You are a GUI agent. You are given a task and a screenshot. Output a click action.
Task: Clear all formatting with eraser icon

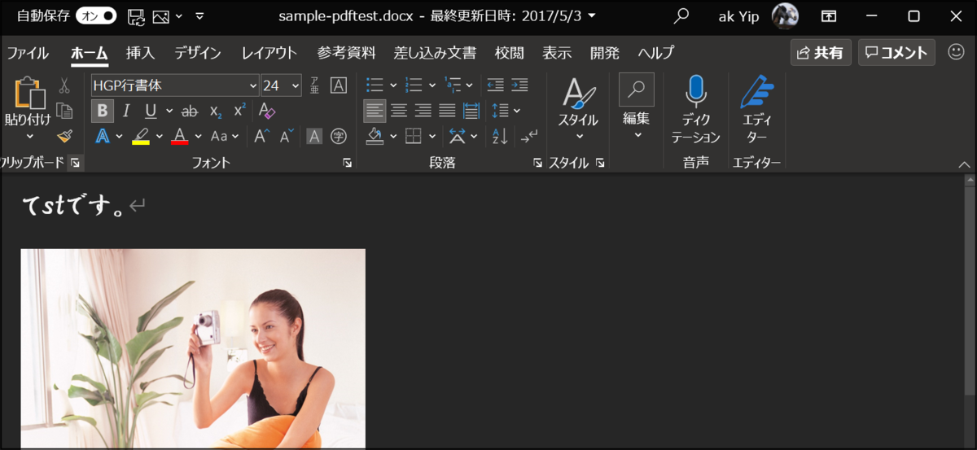267,111
